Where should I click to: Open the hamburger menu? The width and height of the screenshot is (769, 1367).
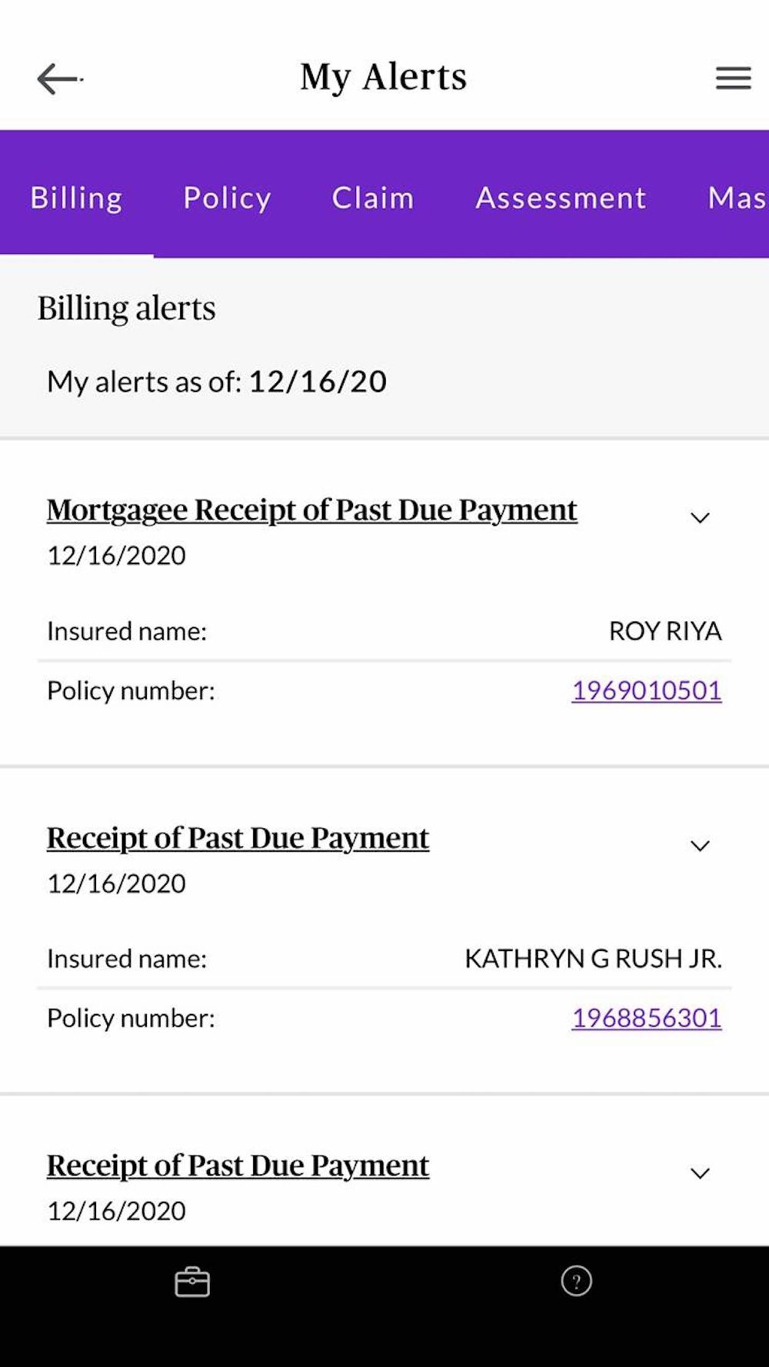733,78
